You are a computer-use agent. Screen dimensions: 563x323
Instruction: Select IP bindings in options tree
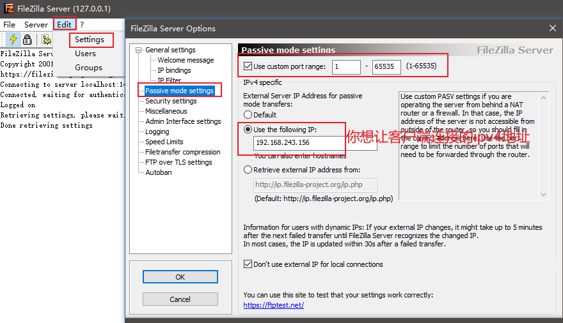pyautogui.click(x=174, y=70)
